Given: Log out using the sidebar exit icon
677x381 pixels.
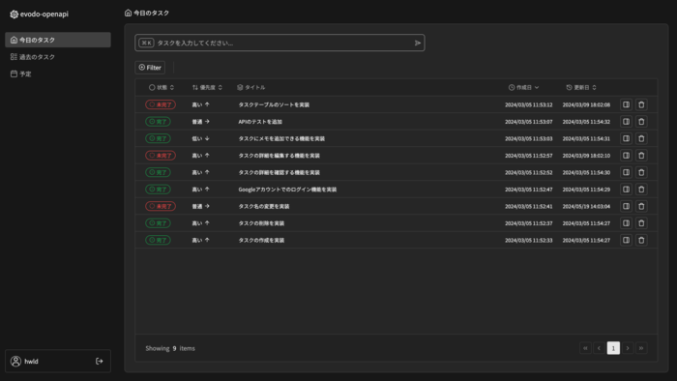Looking at the screenshot, I should 100,361.
